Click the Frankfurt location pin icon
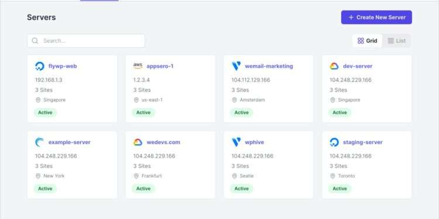The image size is (439, 219). [x=136, y=176]
